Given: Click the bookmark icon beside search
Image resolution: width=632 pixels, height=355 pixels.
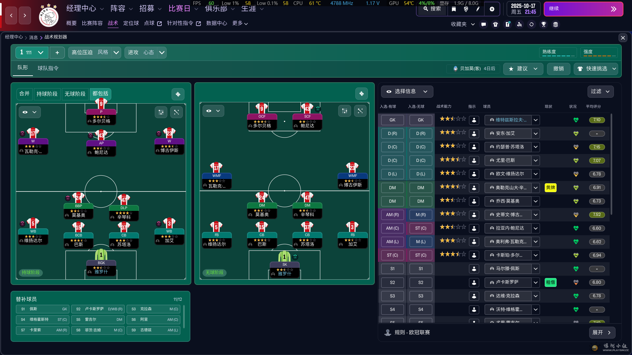Looking at the screenshot, I should coord(454,9).
